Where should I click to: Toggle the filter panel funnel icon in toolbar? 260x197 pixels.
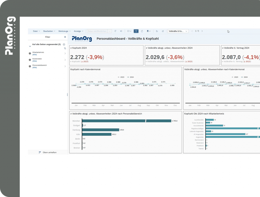pyautogui.click(x=136, y=31)
